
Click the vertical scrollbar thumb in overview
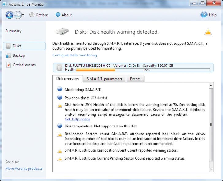[x=211, y=125]
